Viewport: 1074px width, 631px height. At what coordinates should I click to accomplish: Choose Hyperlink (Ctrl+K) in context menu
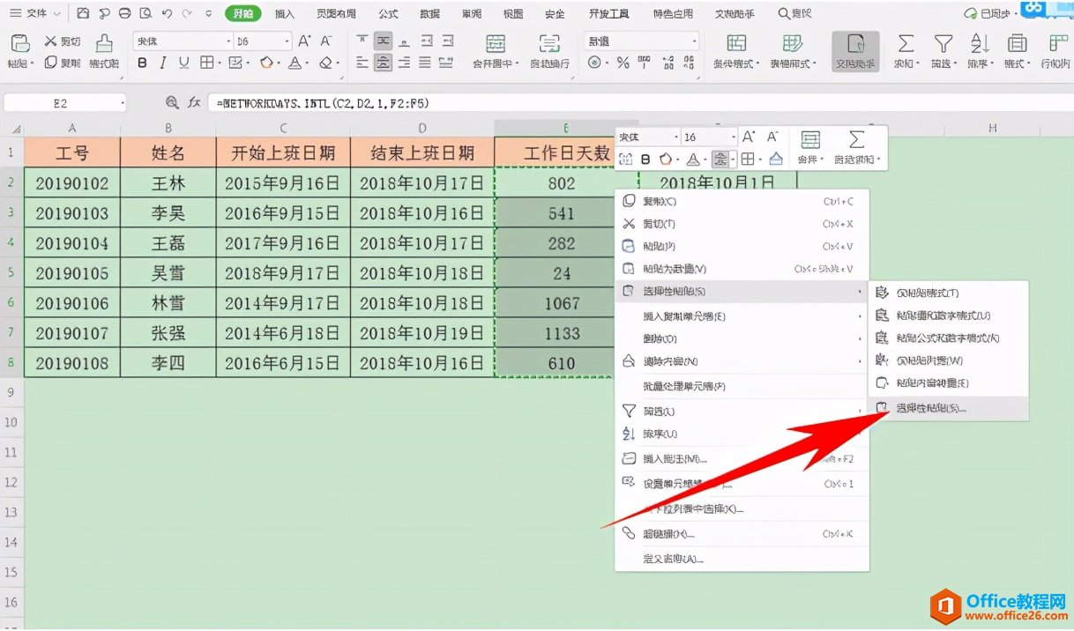pos(741,534)
